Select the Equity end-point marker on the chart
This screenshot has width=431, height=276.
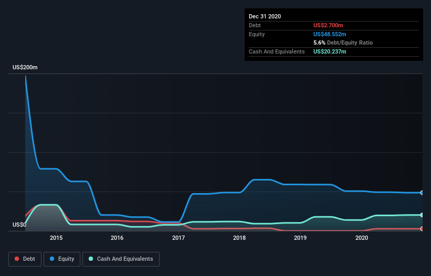[422, 193]
